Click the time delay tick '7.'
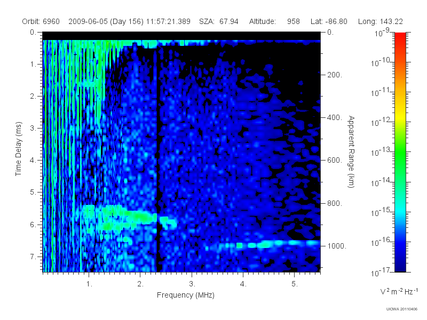This screenshot has height=320, width=427. tap(33, 257)
